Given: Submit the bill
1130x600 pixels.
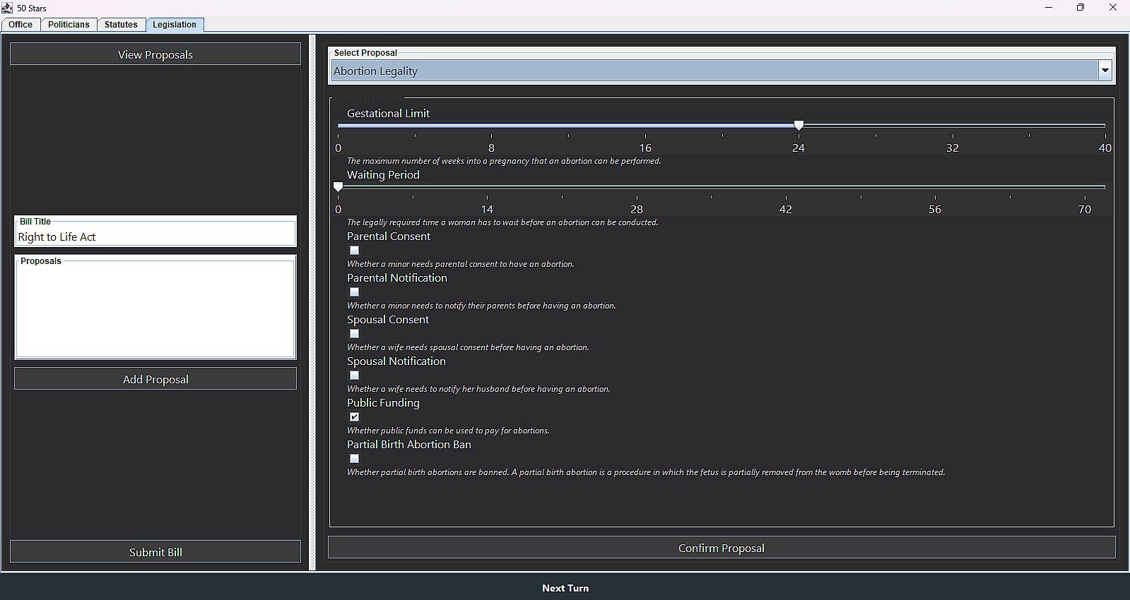Looking at the screenshot, I should pyautogui.click(x=155, y=552).
